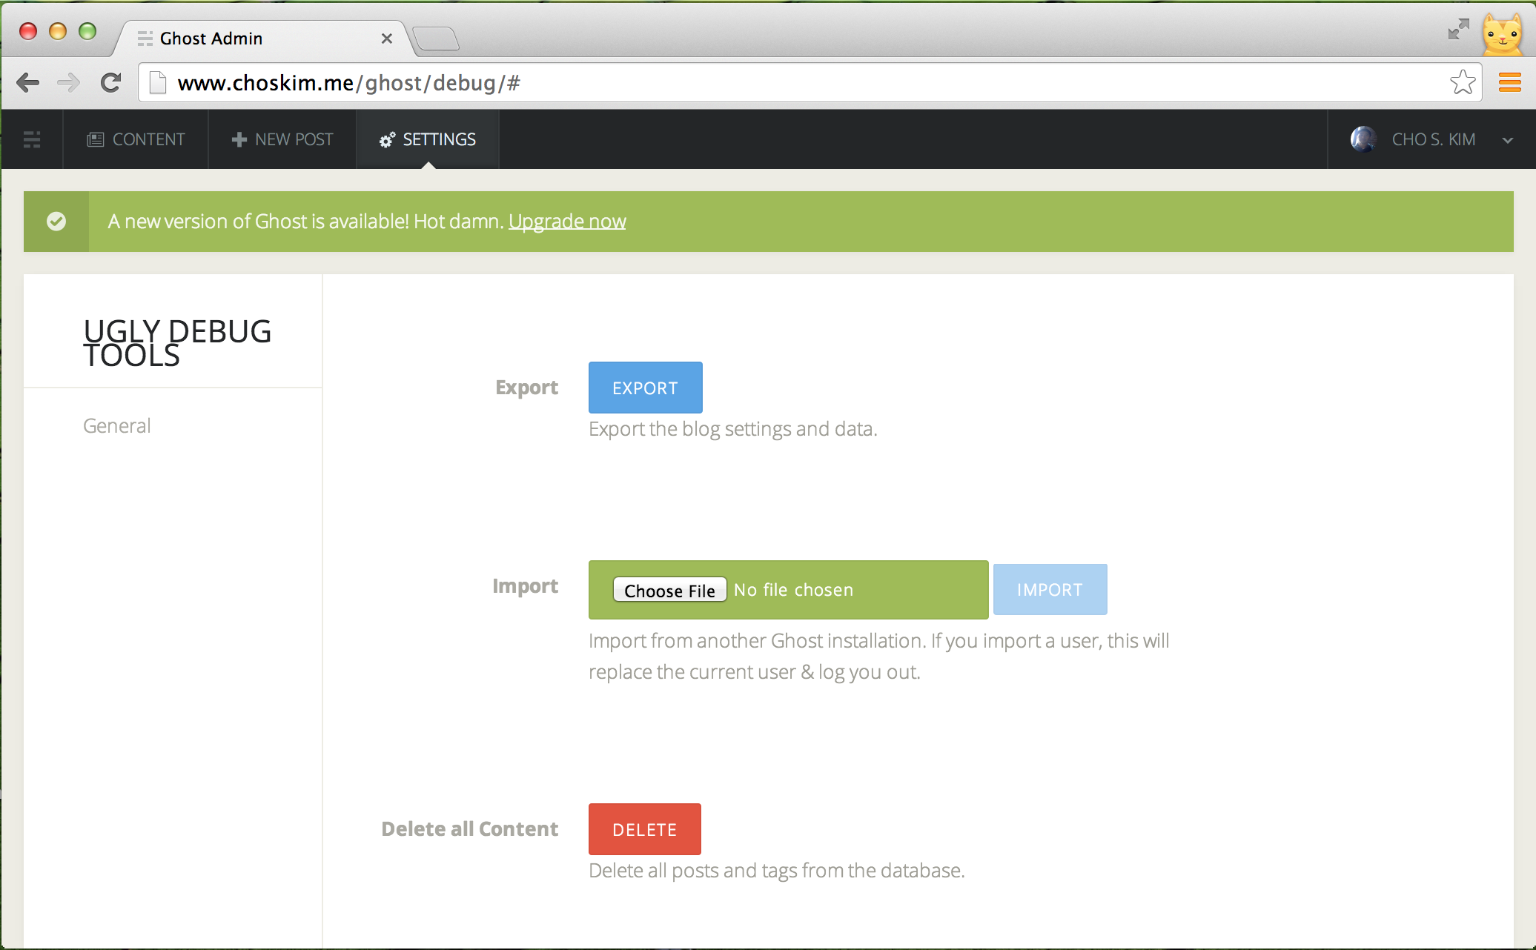Expand the Cho S. Kim user dropdown
The image size is (1536, 950).
[1507, 140]
